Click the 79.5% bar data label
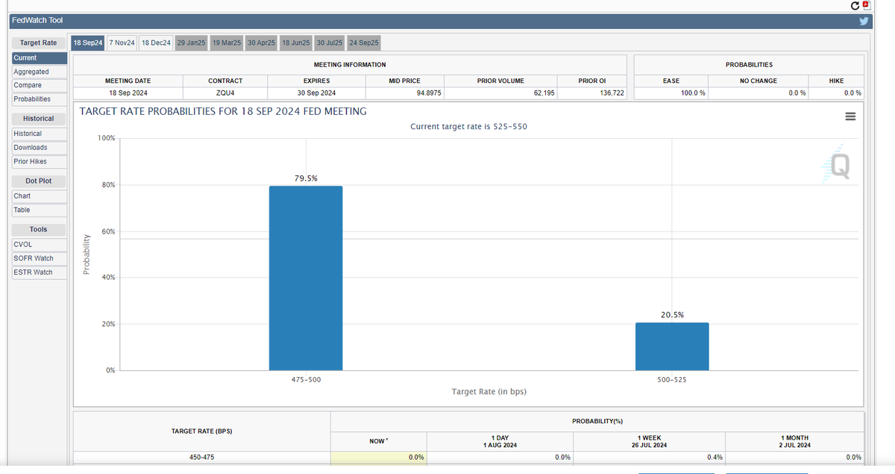This screenshot has height=474, width=895. tap(306, 178)
